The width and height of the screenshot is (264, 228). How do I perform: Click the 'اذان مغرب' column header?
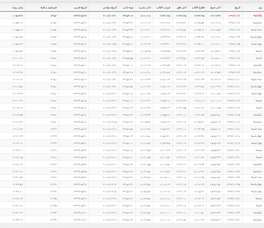coord(145,8)
